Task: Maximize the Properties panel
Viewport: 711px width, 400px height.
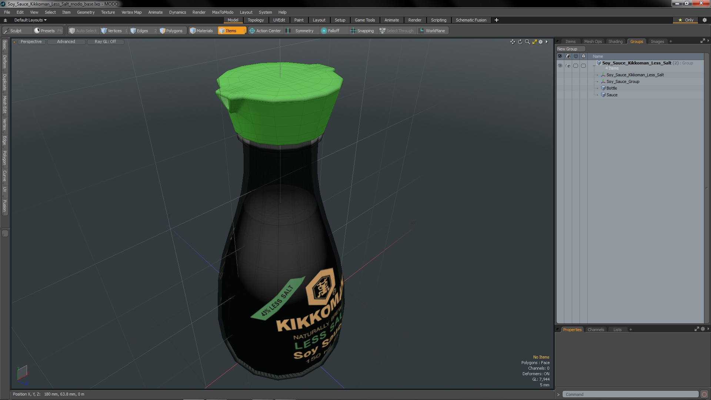Action: point(697,329)
